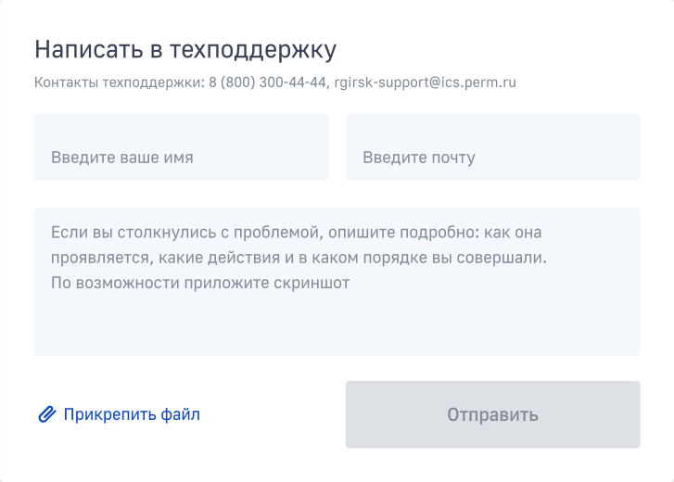This screenshot has height=482, width=674.
Task: Click inside the problem description textarea
Action: (x=337, y=282)
